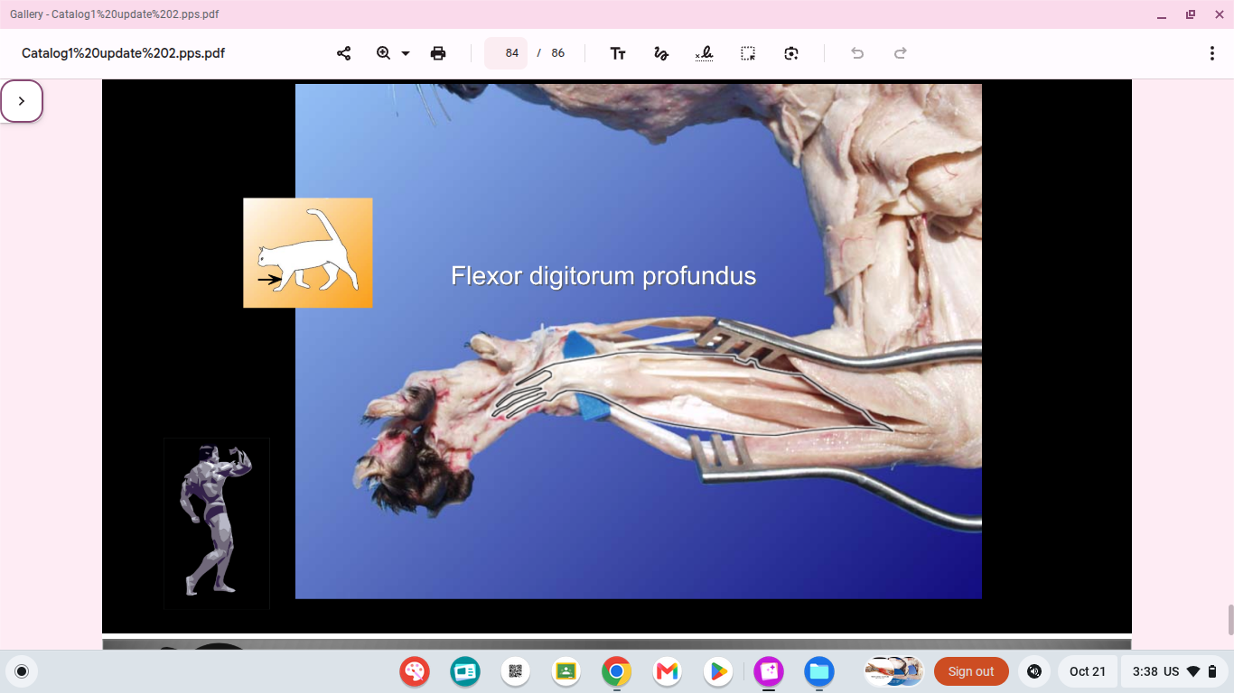Image resolution: width=1234 pixels, height=693 pixels.
Task: Launch Google Chrome from the shelf
Action: click(617, 671)
